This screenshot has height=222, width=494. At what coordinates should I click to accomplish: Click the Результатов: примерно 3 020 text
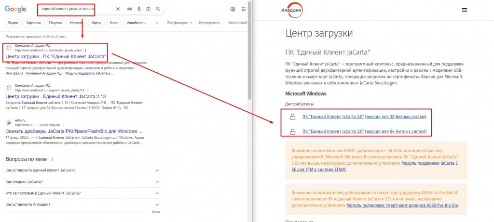[37, 37]
